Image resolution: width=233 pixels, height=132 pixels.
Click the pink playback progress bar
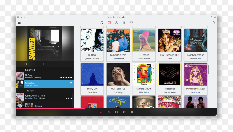point(50,108)
